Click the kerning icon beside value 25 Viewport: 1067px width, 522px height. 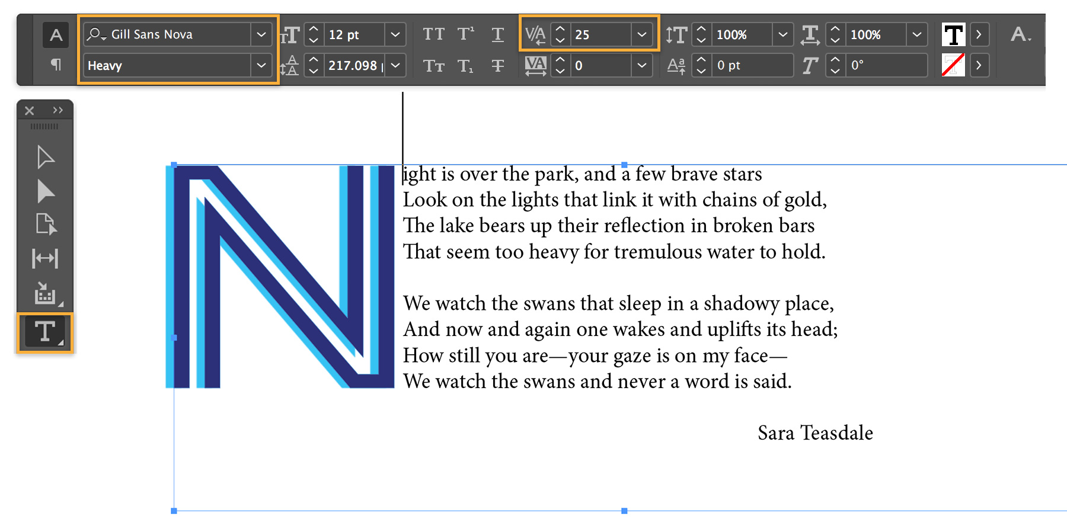point(535,34)
